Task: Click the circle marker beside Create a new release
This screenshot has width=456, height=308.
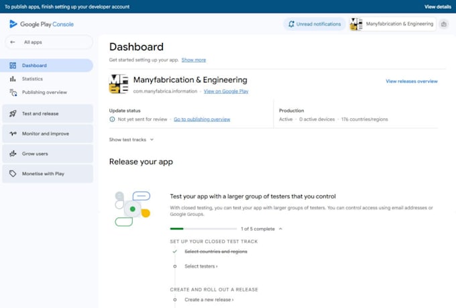Action: [175, 300]
